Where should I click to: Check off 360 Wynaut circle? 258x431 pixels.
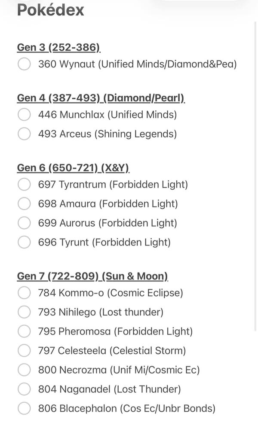pos(24,64)
